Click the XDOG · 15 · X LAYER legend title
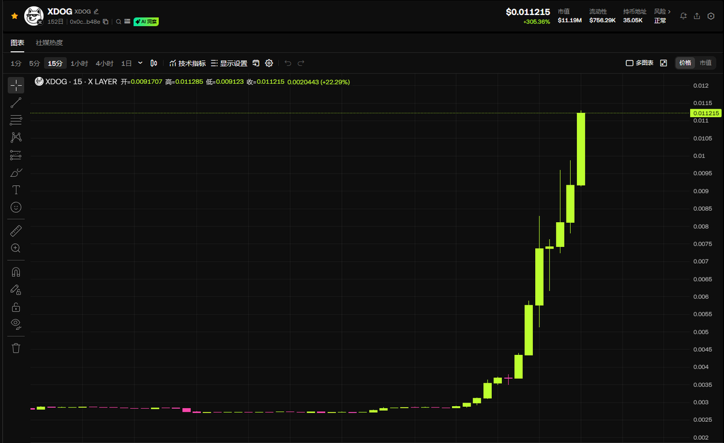This screenshot has height=443, width=724. [81, 81]
